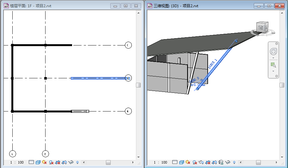This screenshot has width=288, height=168.
Task: Toggle Reveal Hidden Elements lightbulb in 3D view
Action: 234,162
